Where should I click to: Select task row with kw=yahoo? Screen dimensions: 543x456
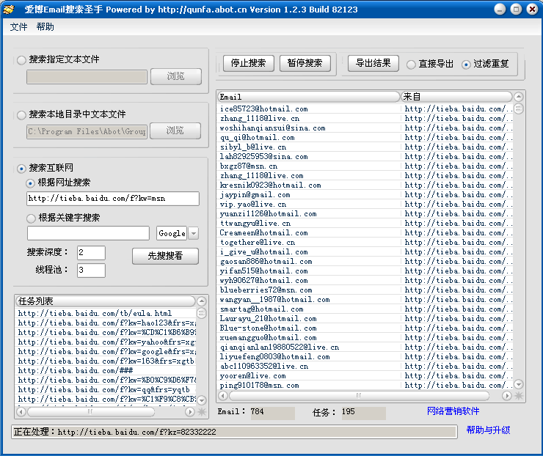click(x=106, y=342)
